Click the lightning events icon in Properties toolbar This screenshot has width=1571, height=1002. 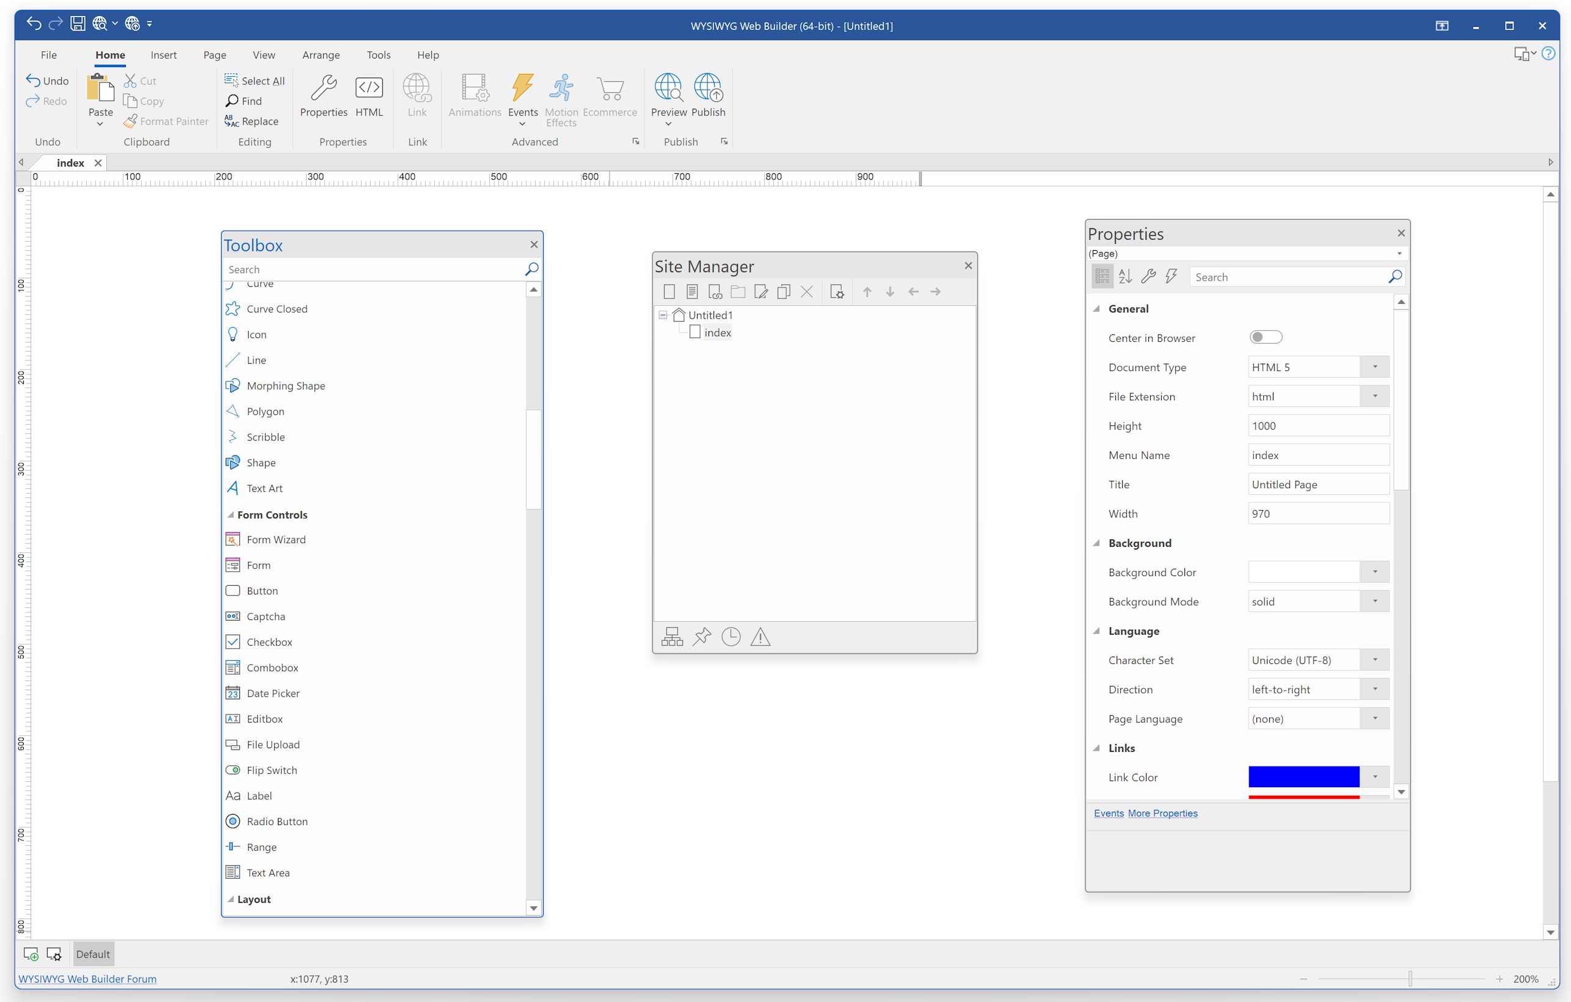pyautogui.click(x=1171, y=277)
